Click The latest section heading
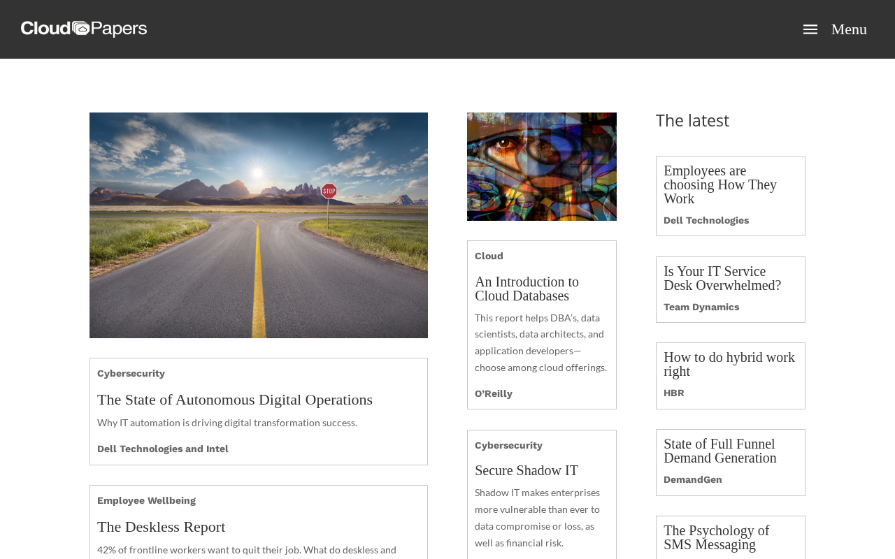 coord(692,120)
